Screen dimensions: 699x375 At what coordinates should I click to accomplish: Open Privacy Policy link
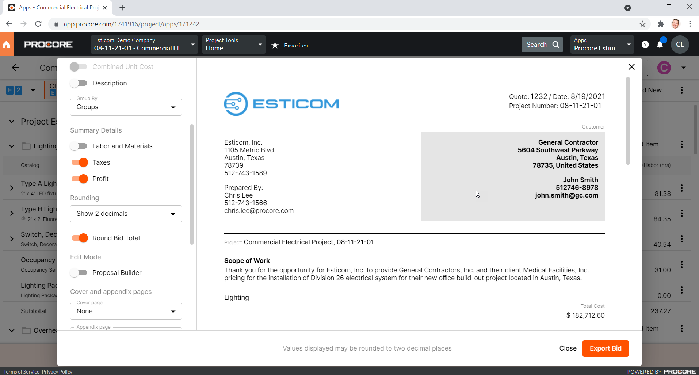(x=57, y=372)
